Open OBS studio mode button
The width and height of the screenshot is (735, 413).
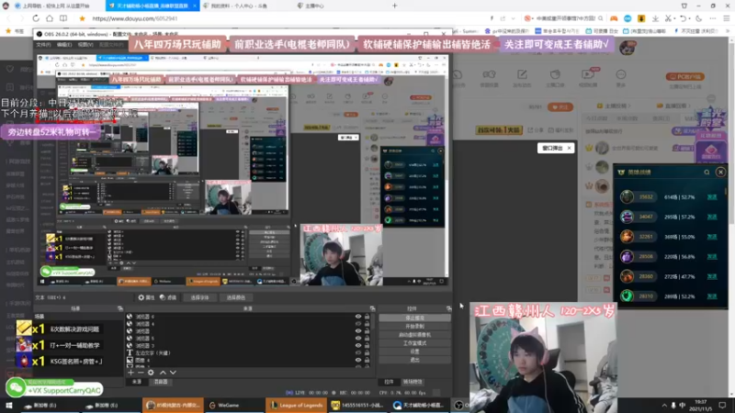coord(415,343)
